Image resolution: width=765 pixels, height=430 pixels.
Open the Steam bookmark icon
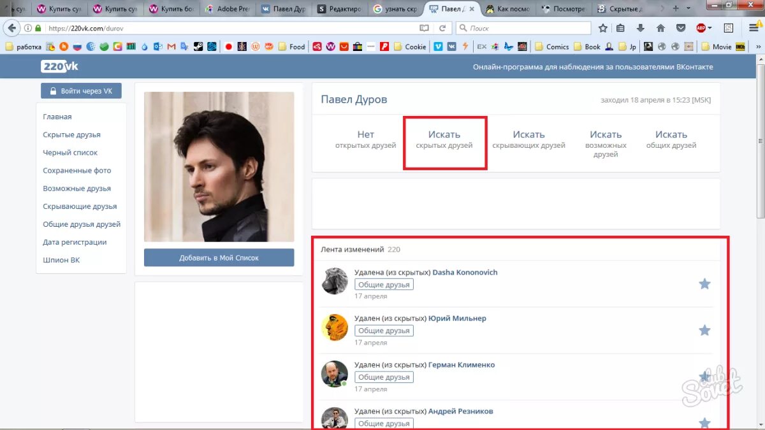click(198, 47)
